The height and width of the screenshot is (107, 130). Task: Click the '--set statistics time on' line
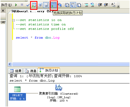pyautogui.click(x=41, y=24)
